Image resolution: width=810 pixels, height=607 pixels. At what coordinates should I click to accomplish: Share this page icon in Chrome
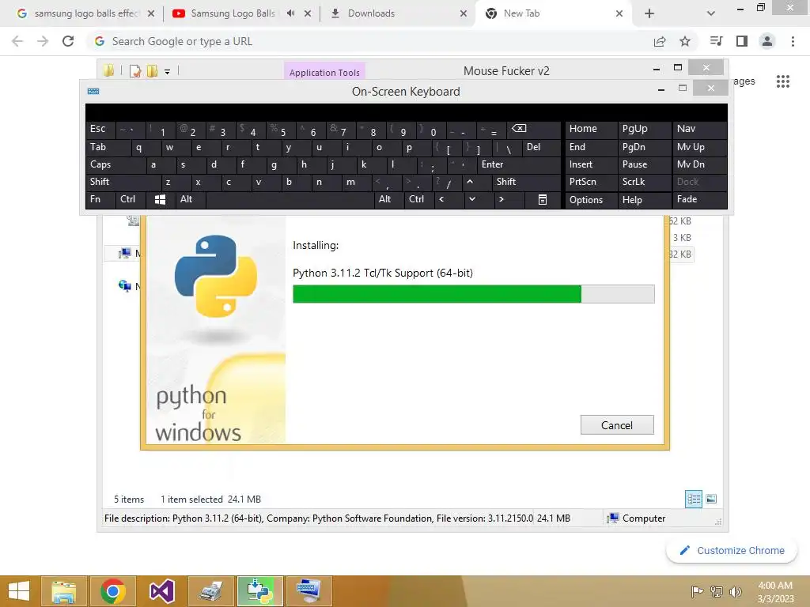(x=660, y=41)
